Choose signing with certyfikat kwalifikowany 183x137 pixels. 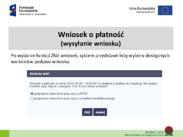click(x=32, y=98)
